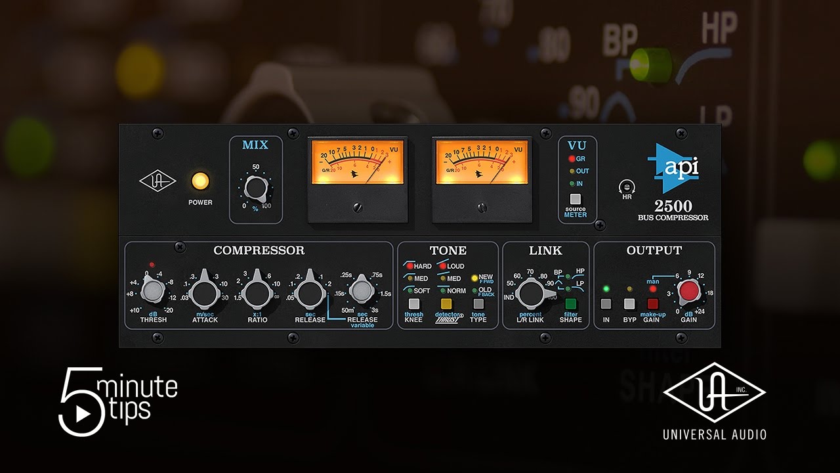This screenshot has width=840, height=473.
Task: Click the red threshold LED above THRESH knob
Action: tap(152, 265)
